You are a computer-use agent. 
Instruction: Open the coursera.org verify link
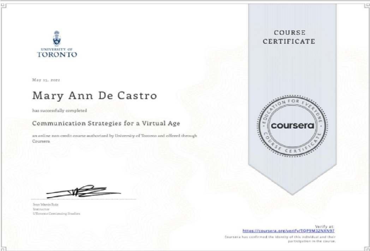288,231
